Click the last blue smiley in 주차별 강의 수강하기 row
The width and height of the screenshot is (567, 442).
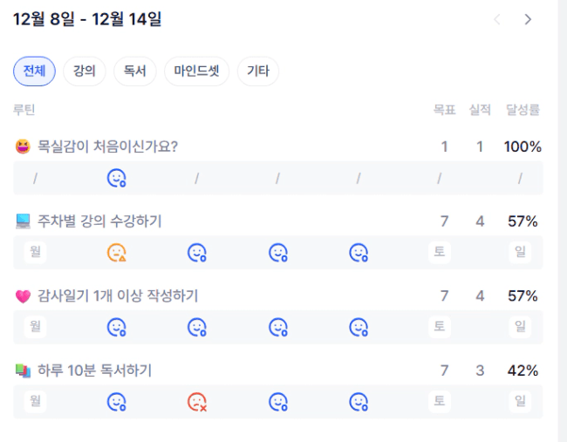(359, 253)
